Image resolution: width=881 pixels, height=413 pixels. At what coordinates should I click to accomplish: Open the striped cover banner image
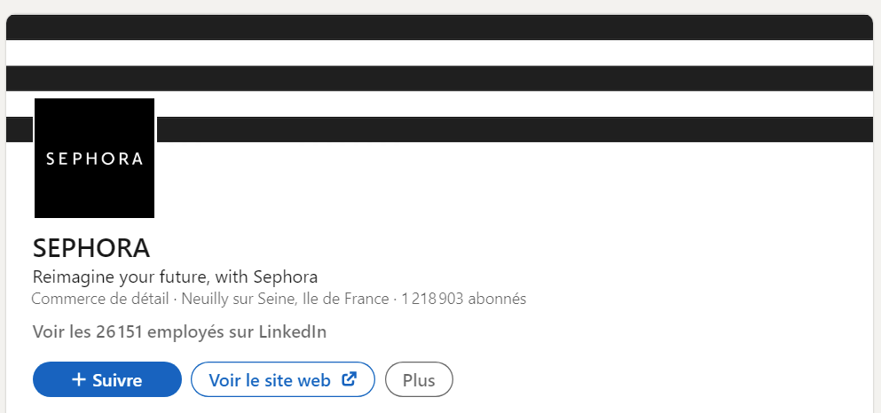click(x=439, y=79)
